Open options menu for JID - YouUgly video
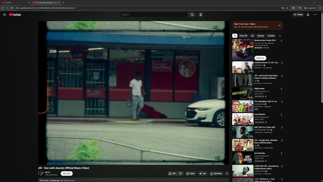This screenshot has height=182, width=323. pos(282,141)
